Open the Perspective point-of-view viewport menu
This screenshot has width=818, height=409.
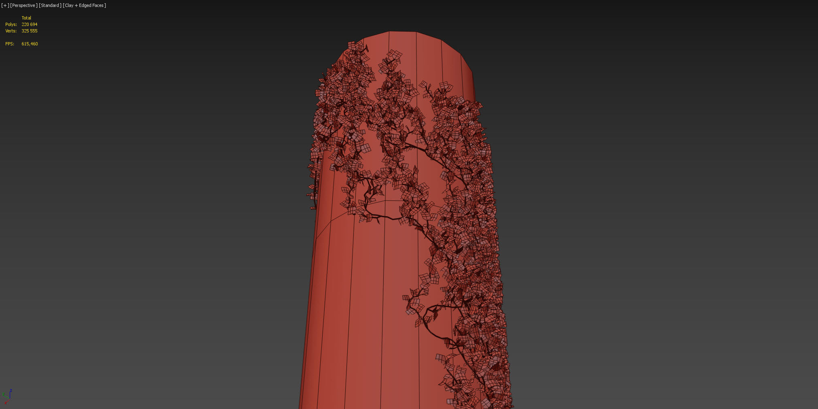click(x=24, y=5)
